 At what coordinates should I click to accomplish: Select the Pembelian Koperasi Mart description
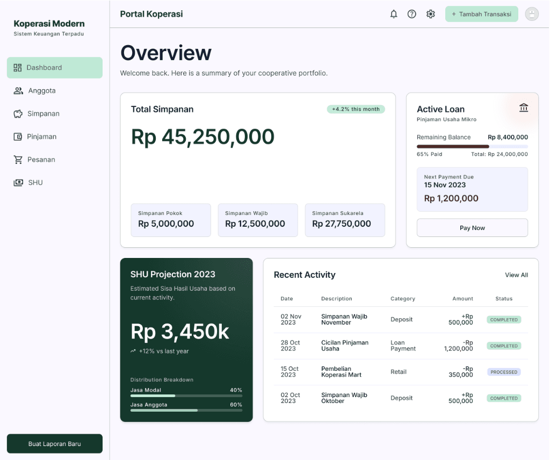pyautogui.click(x=341, y=372)
